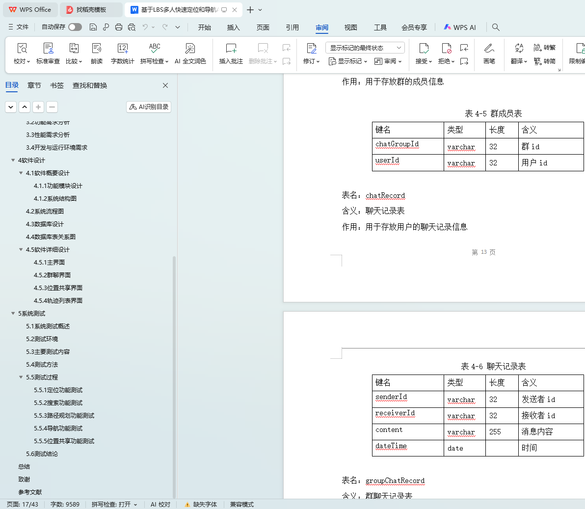Click the AI识别目录 button

(149, 107)
